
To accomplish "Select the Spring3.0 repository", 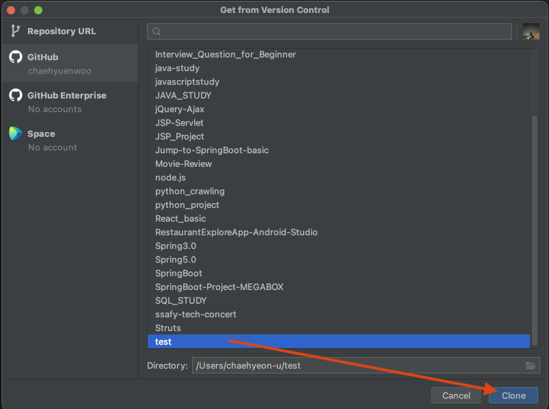I will pos(338,246).
